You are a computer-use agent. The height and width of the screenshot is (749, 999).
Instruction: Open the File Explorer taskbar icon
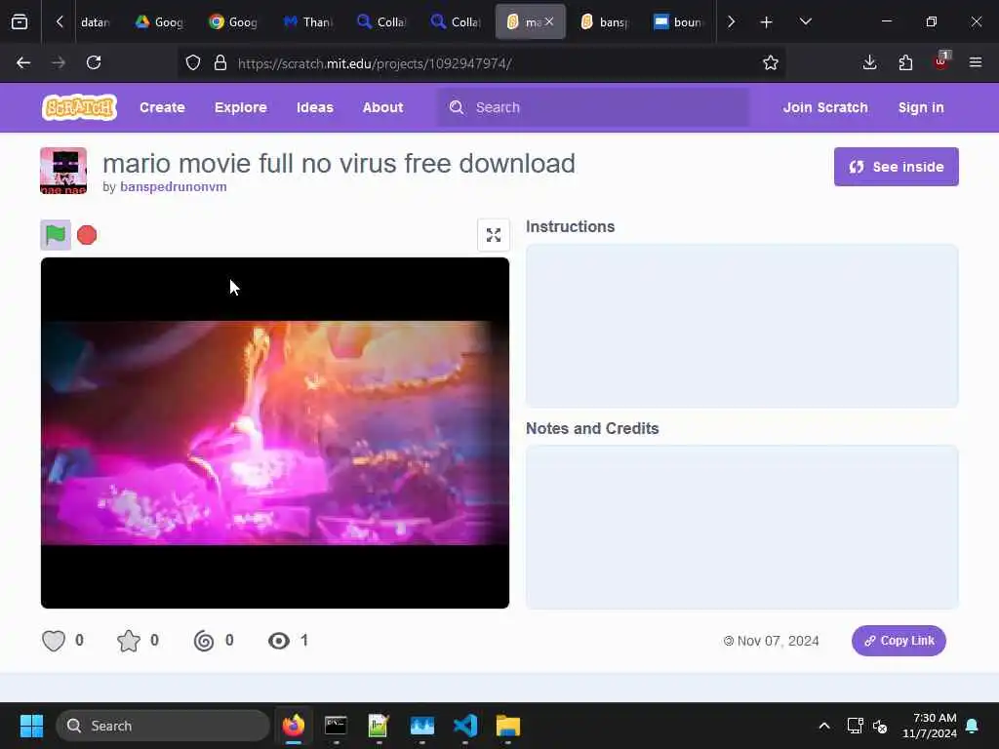point(508,726)
